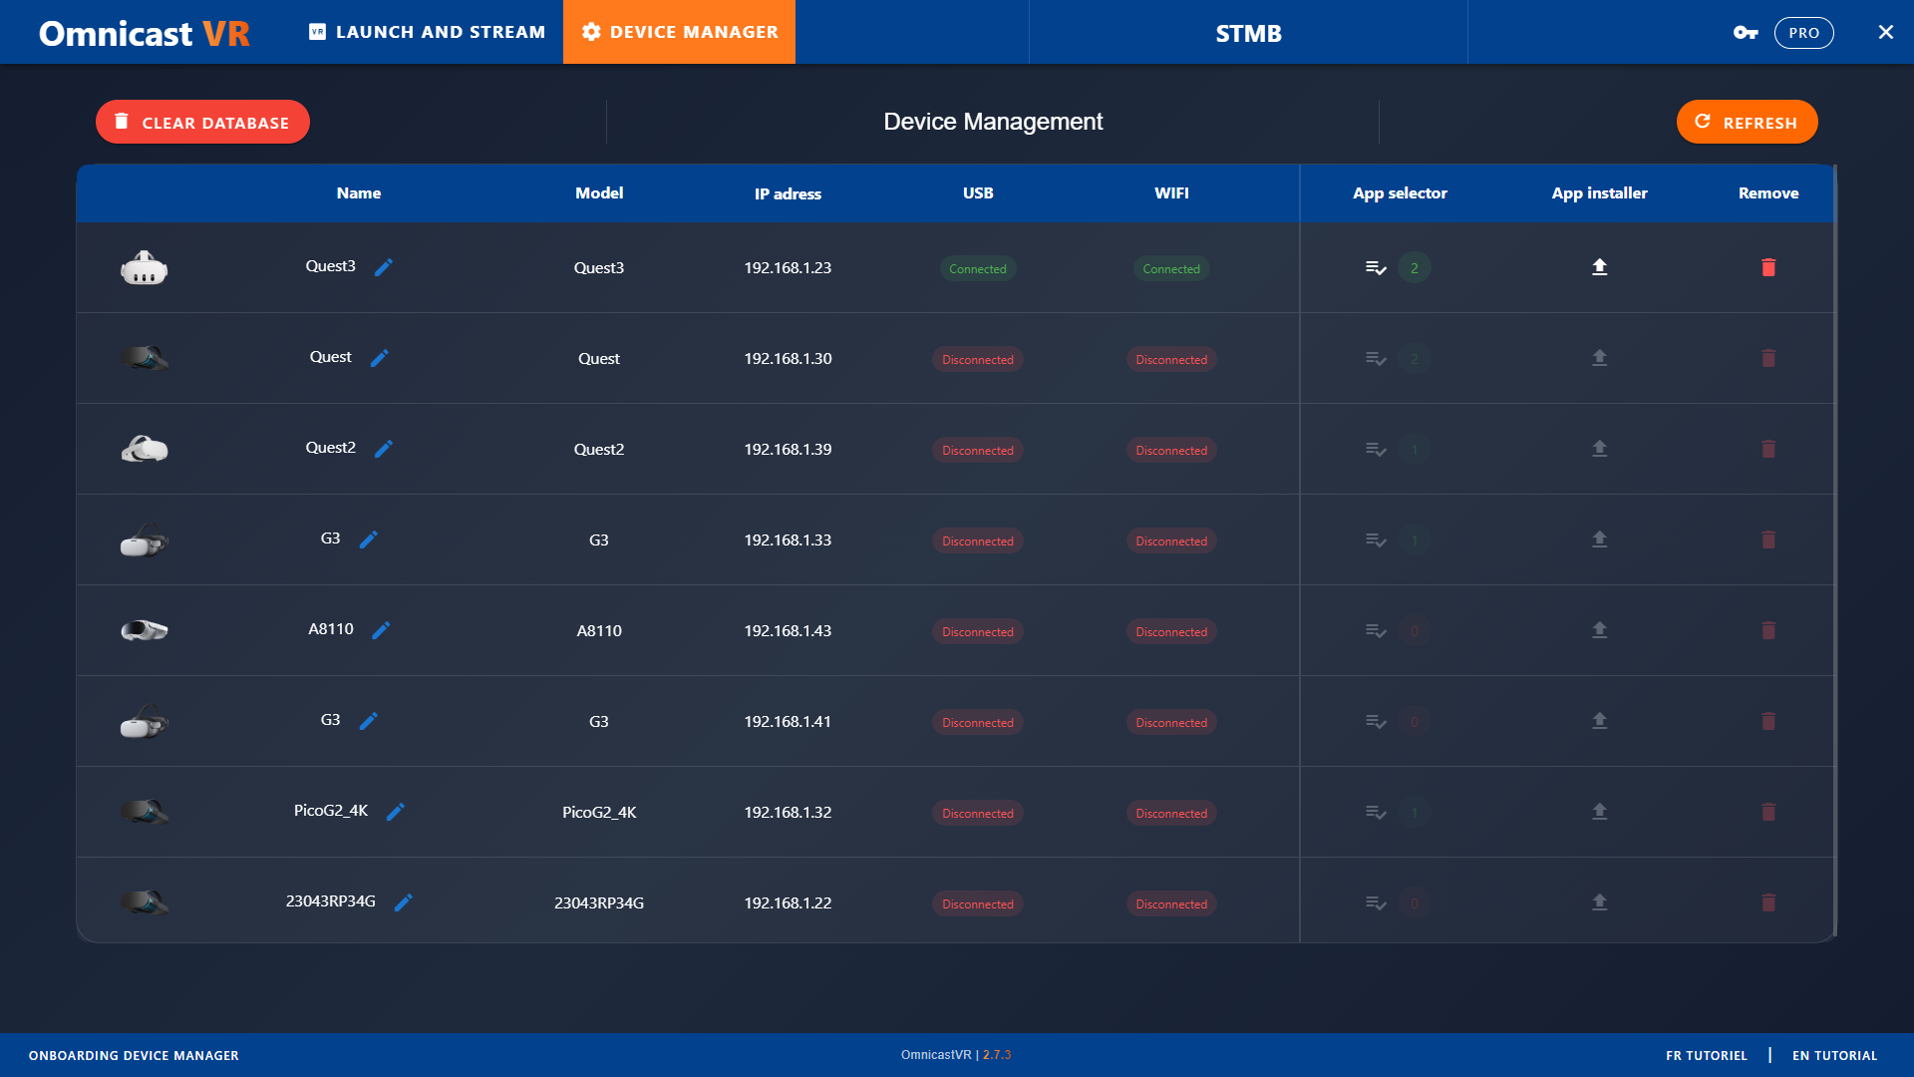Click the WIFI column header
The image size is (1914, 1077).
point(1171,193)
